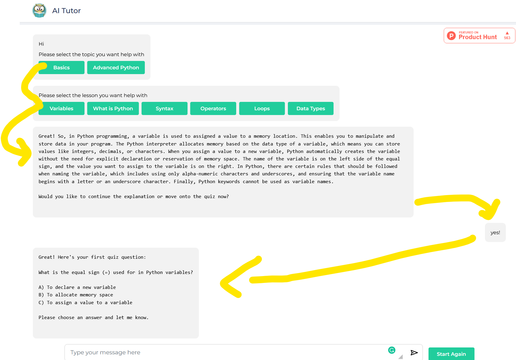This screenshot has height=360, width=516.
Task: Open the 'Featured on Product Hunt' badge
Action: coord(478,36)
